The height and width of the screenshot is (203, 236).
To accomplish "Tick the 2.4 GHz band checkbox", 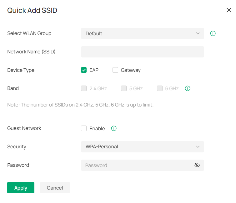I will (x=84, y=88).
